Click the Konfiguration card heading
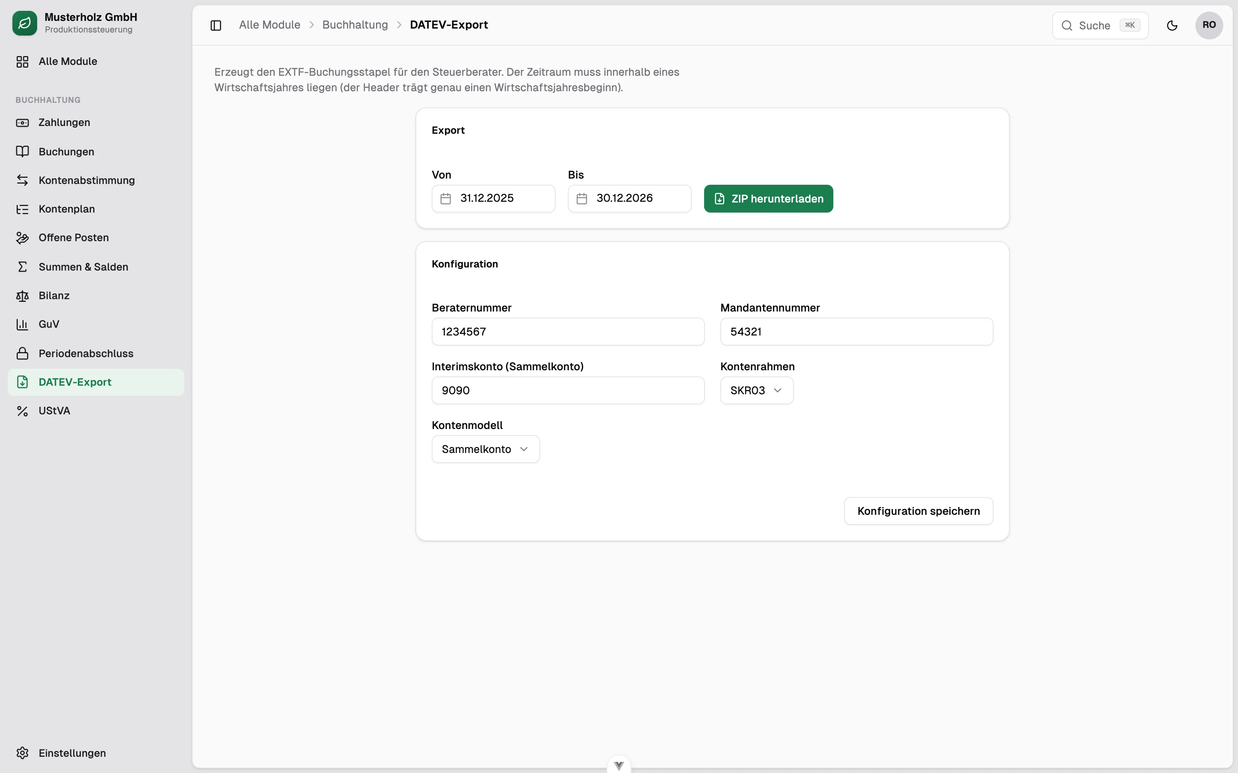Image resolution: width=1238 pixels, height=773 pixels. click(x=465, y=264)
